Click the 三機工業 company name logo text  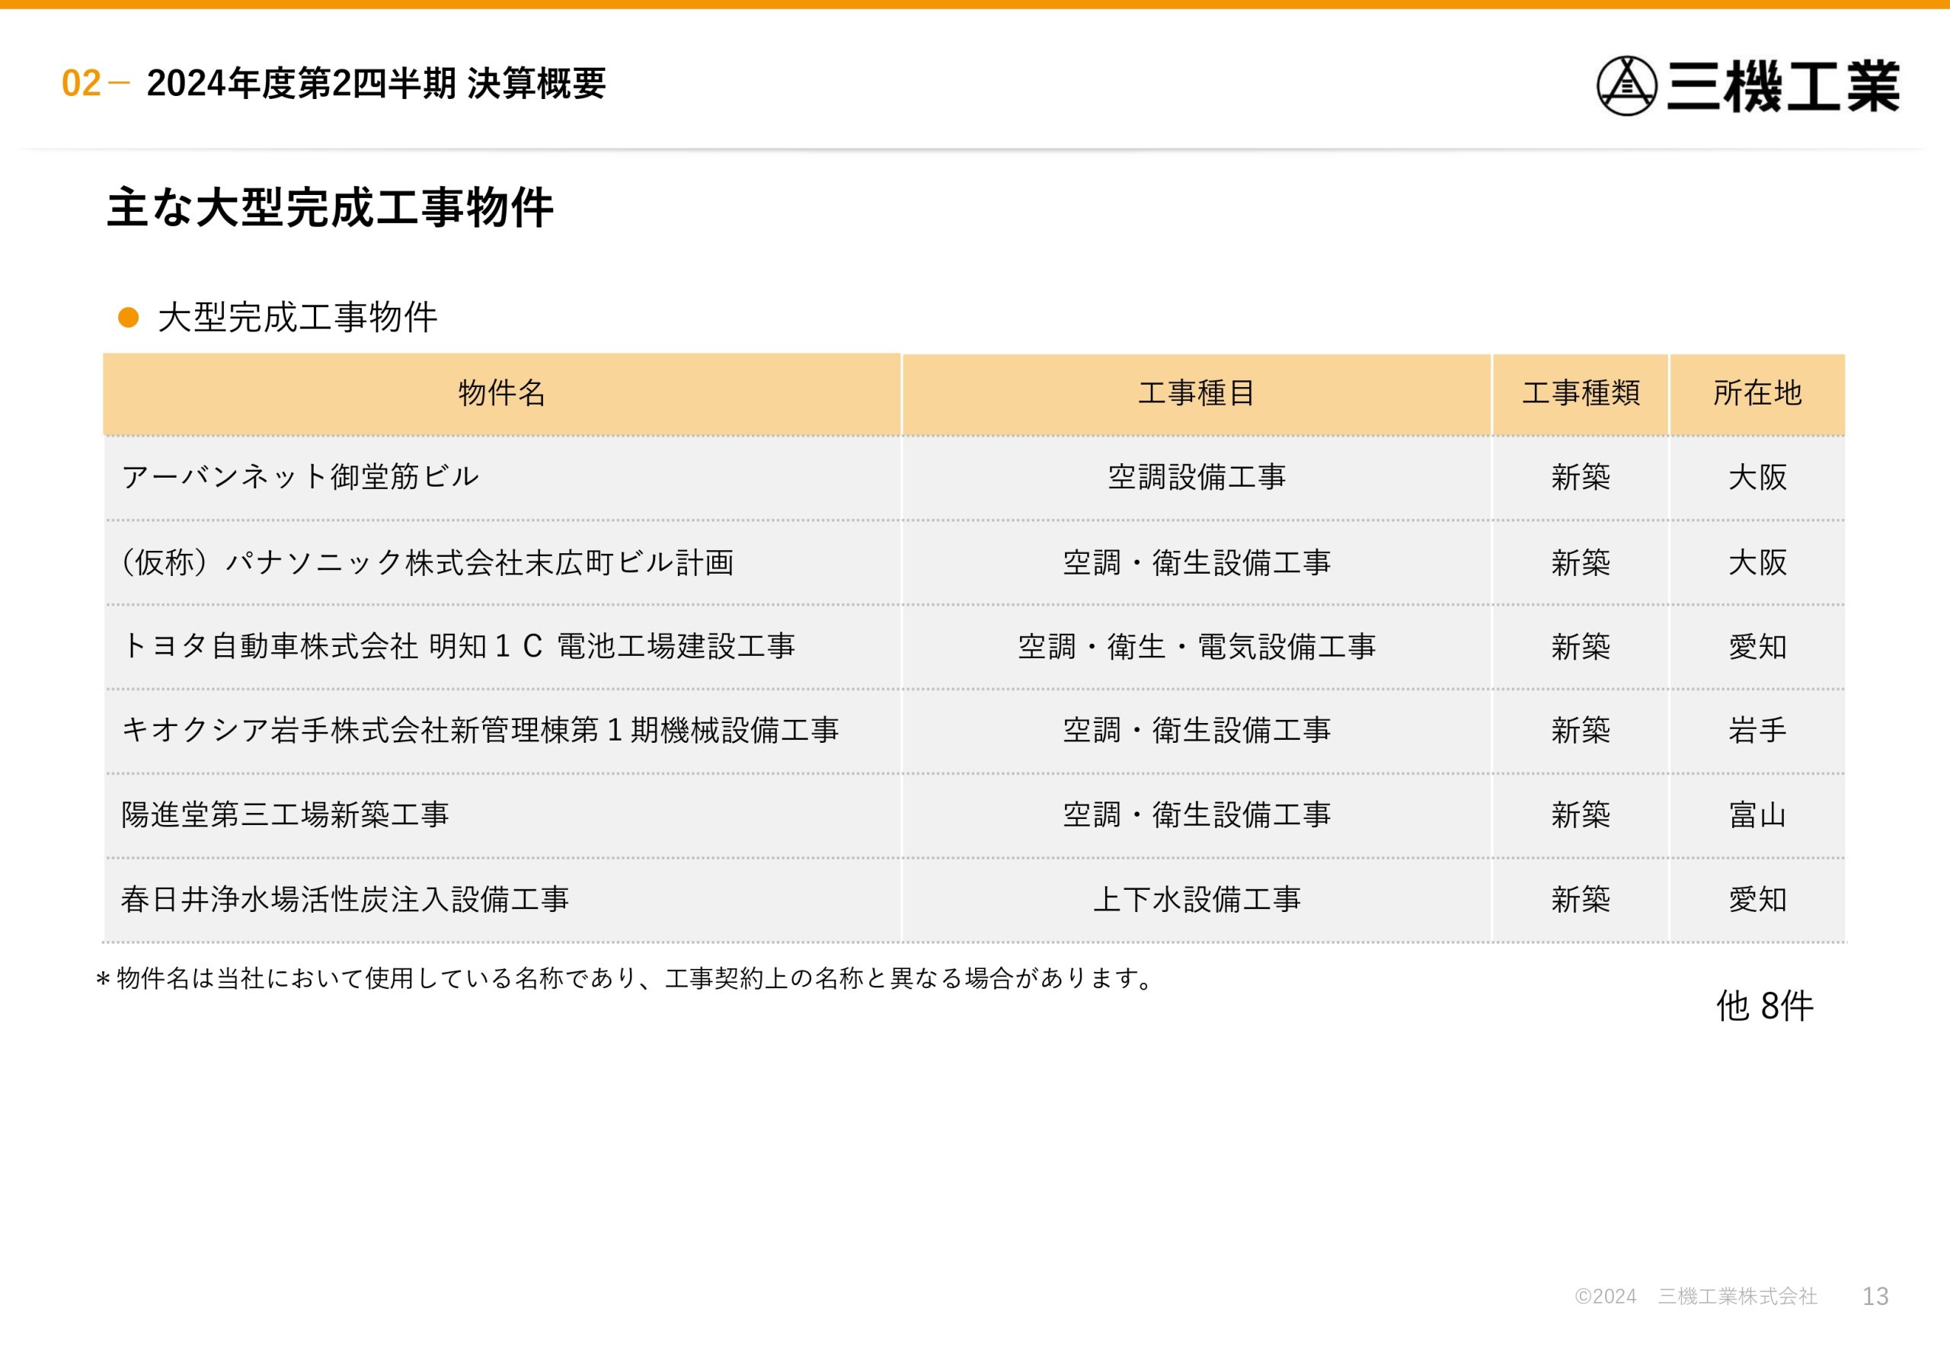tap(1782, 85)
